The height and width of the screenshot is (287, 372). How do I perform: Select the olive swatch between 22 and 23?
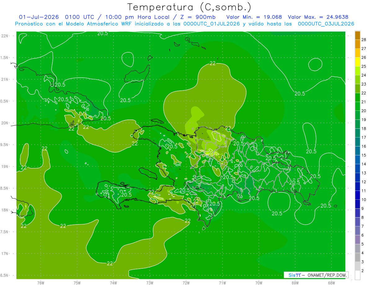[357, 89]
